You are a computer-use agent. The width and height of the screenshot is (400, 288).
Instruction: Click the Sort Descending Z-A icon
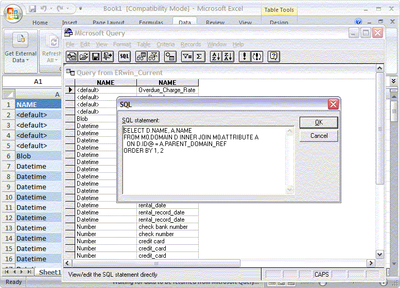pyautogui.click(x=228, y=57)
